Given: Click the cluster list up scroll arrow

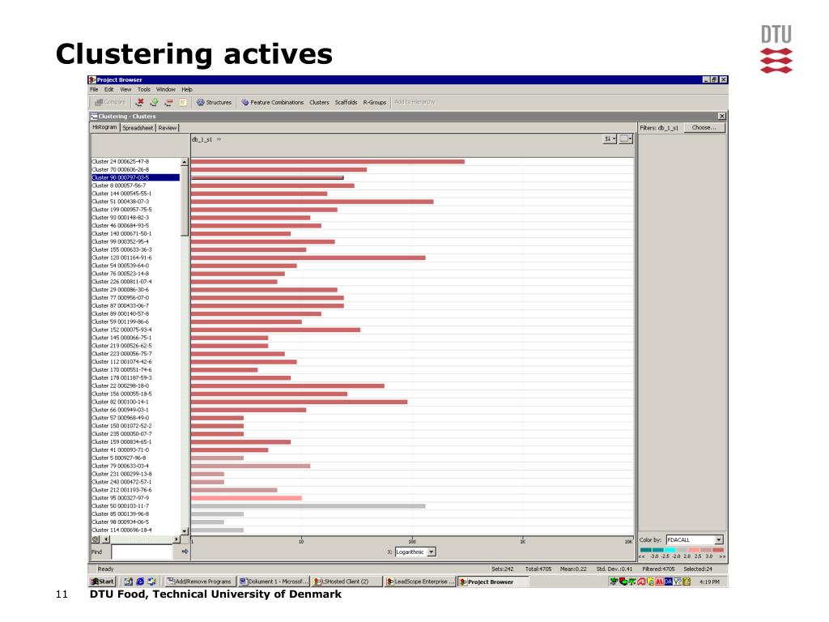Looking at the screenshot, I should click(x=184, y=162).
